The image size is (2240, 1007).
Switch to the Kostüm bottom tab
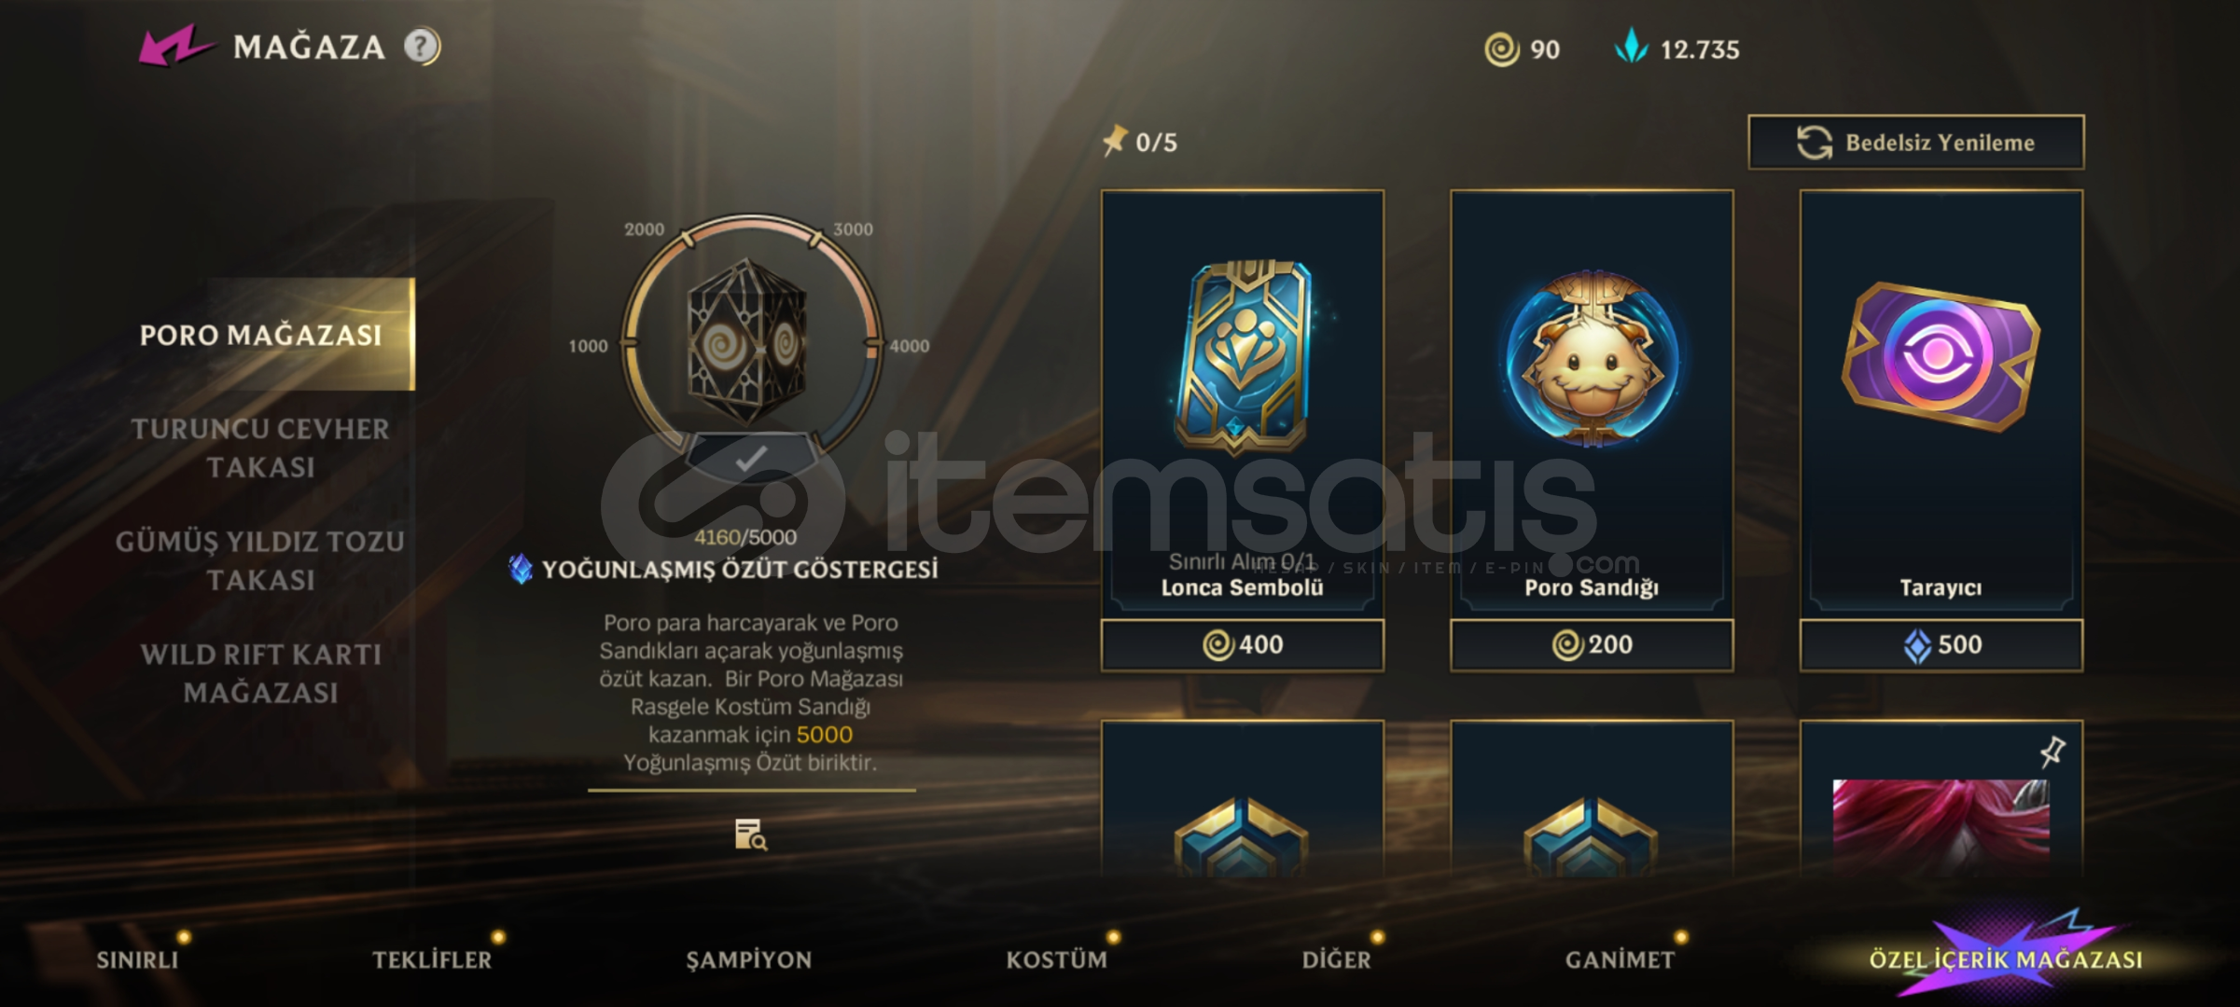(1056, 959)
